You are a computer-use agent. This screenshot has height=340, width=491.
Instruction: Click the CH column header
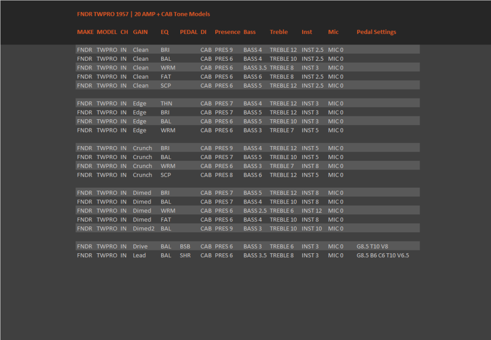pyautogui.click(x=124, y=32)
